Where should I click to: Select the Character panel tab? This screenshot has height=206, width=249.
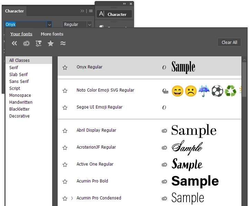(x=15, y=11)
